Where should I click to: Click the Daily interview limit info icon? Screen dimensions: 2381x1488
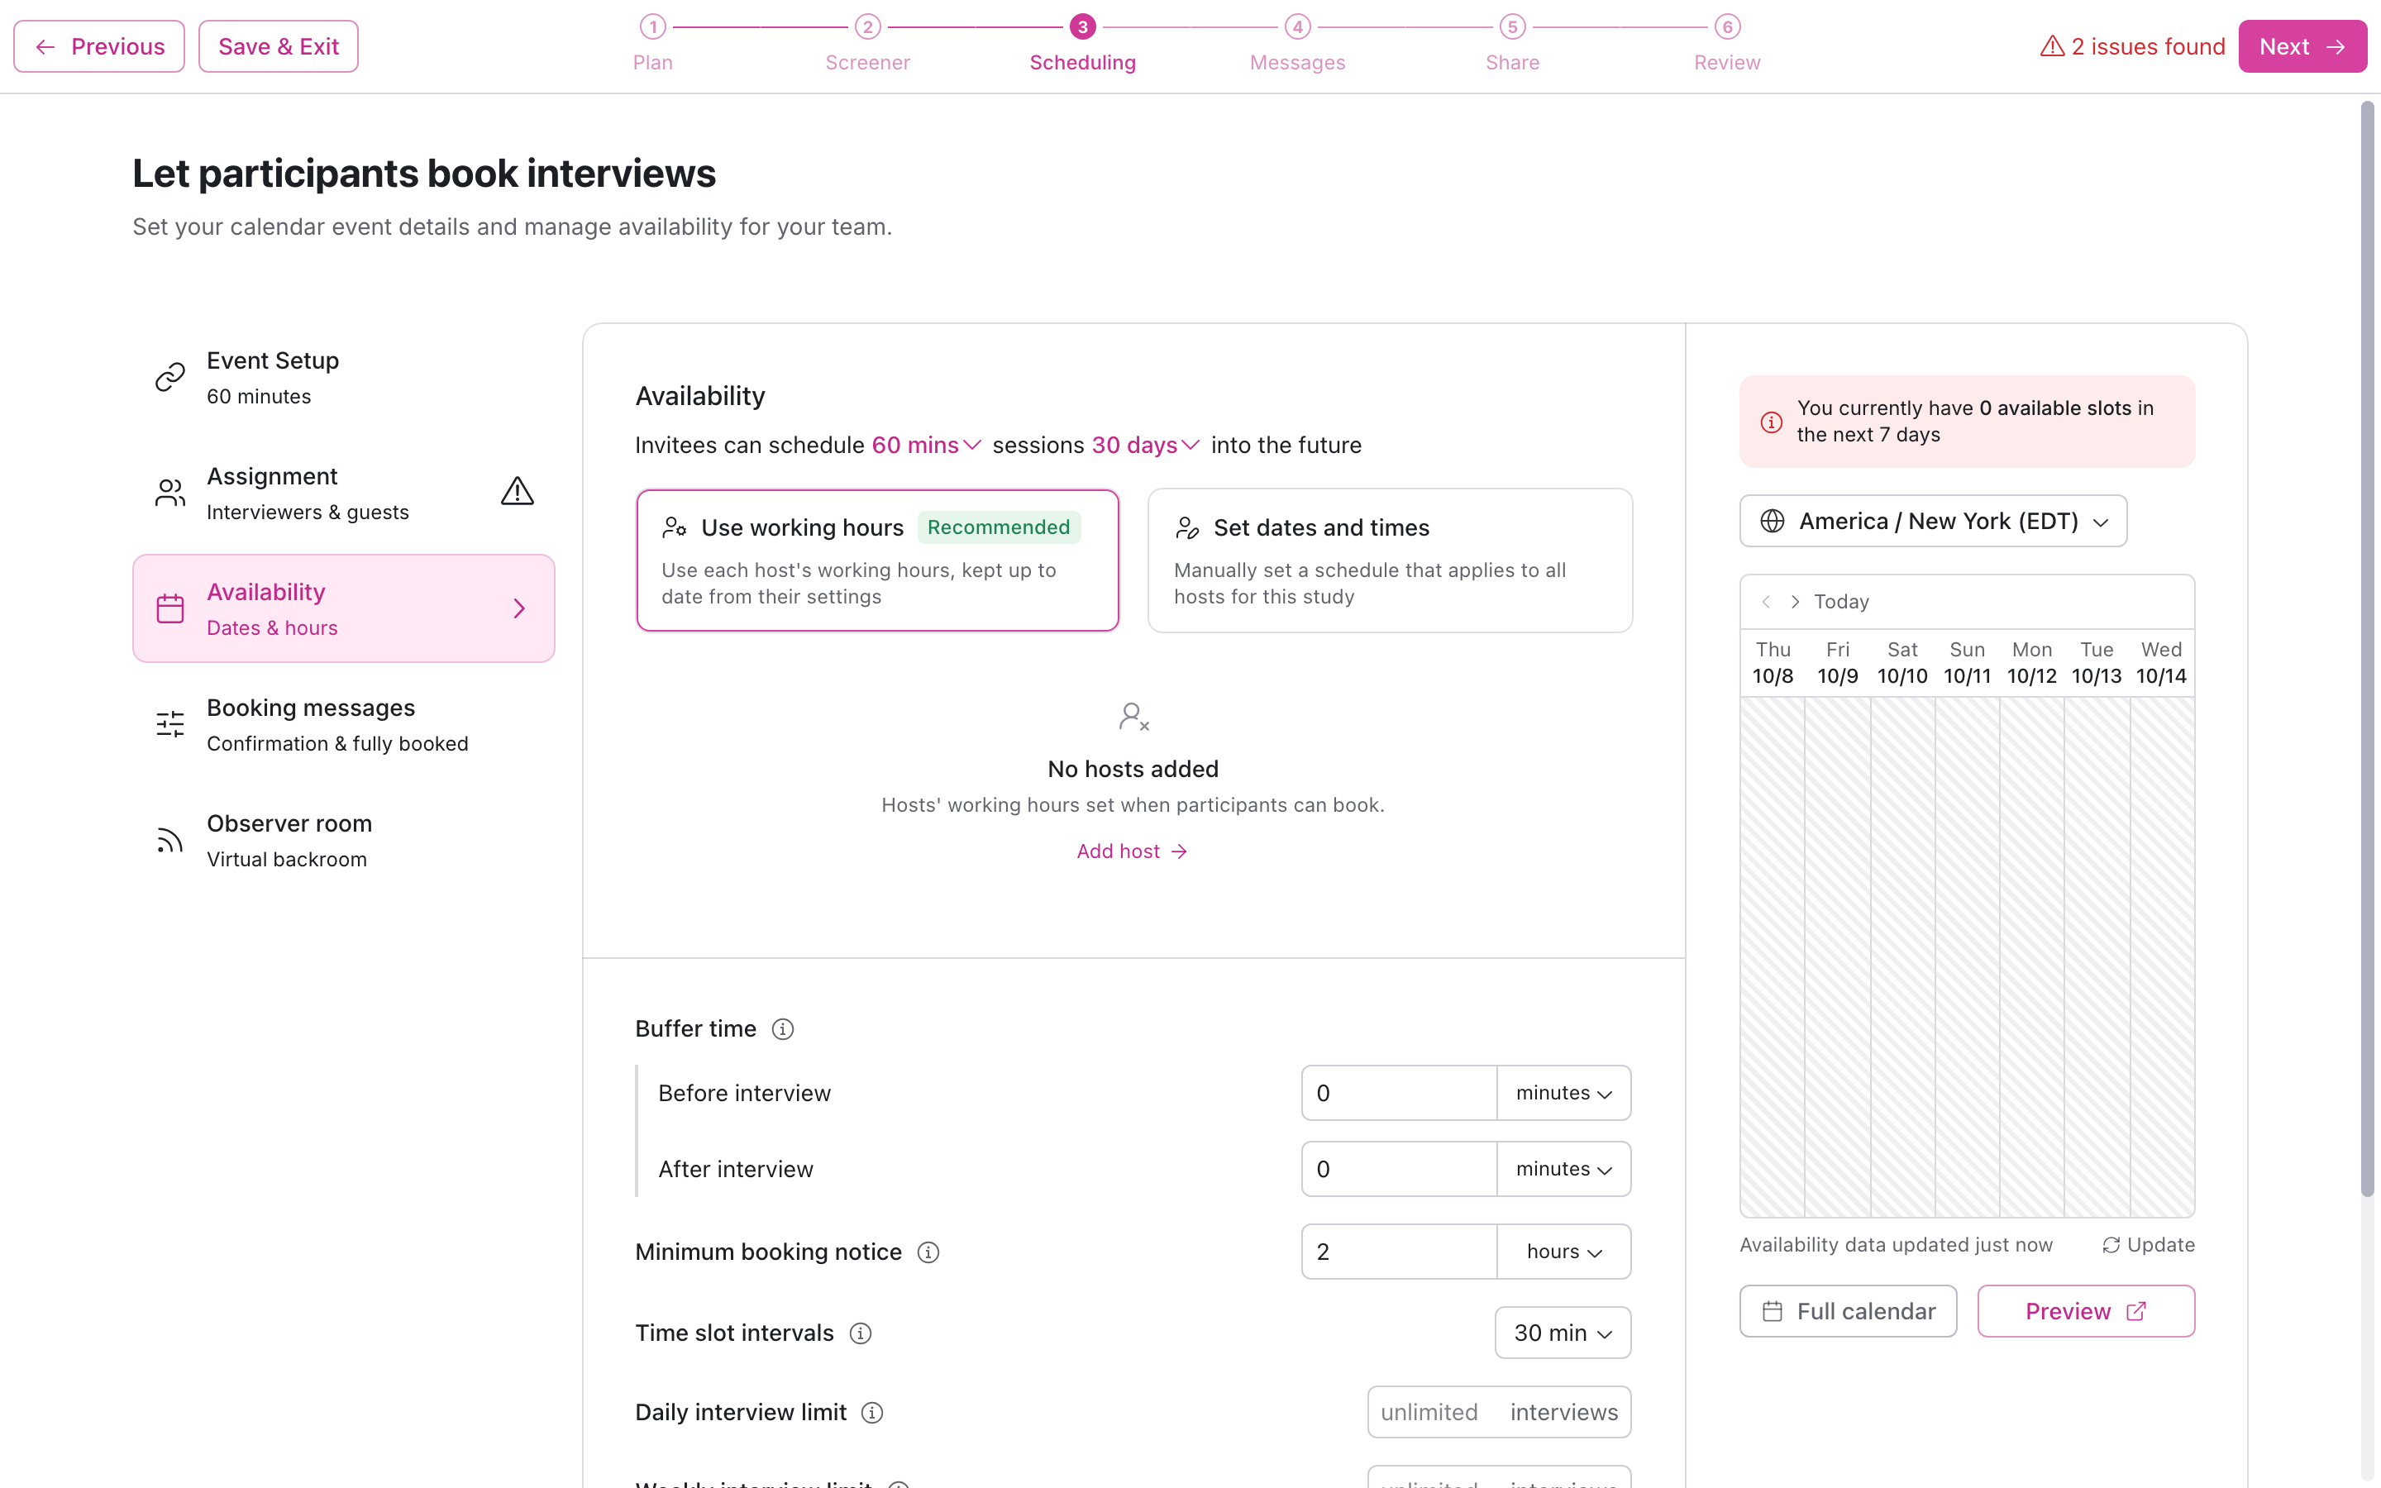(x=871, y=1414)
